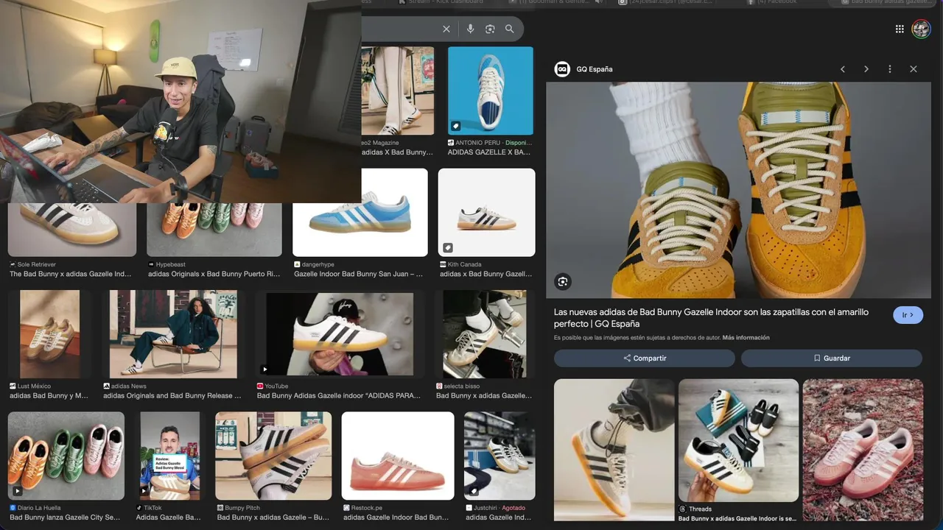Screen dimensions: 943x530
Task: Open the adidas News release photo with seated model
Action: 173,334
